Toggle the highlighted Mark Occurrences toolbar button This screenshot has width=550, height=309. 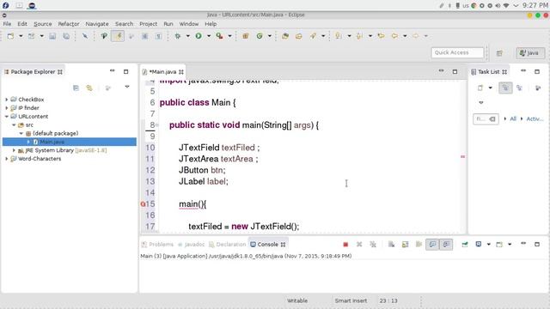click(x=118, y=36)
